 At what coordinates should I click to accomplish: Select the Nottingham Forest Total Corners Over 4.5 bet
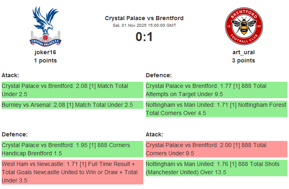[216, 109]
